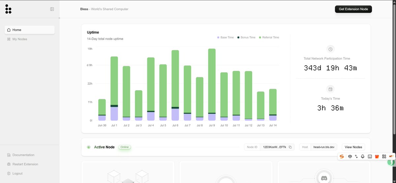Open the soft keyboard icon in IME toolbar
396x183 pixels.
coord(370,156)
